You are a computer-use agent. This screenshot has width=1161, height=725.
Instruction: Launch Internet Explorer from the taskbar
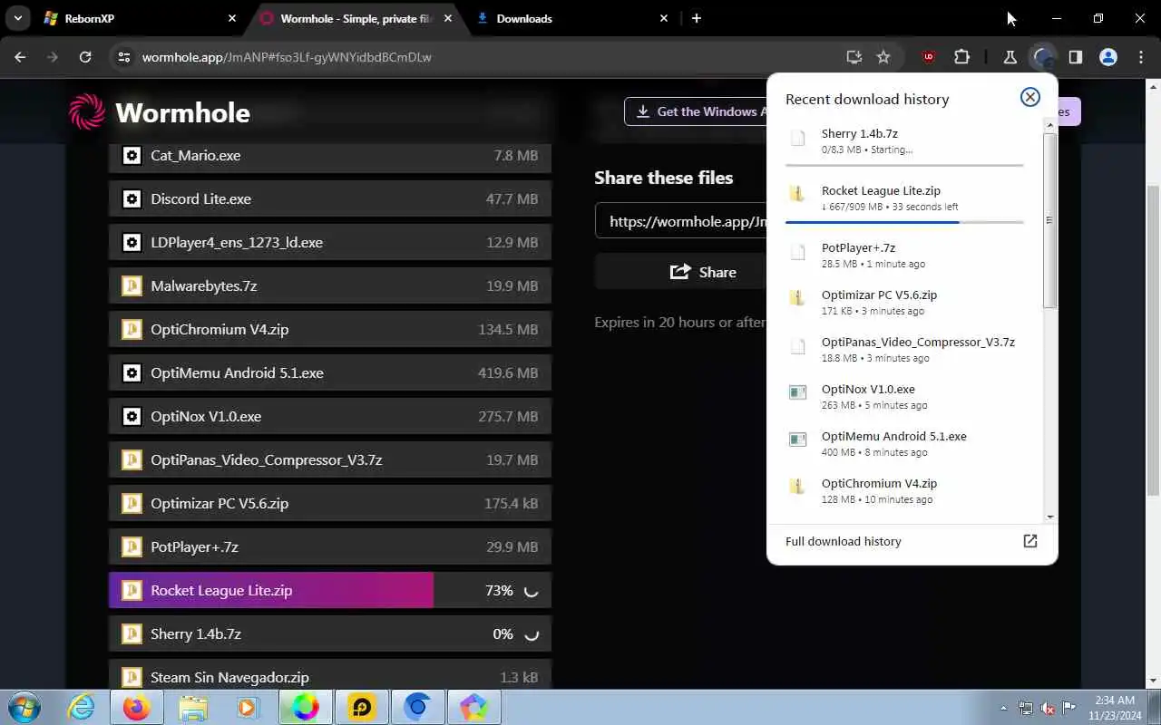coord(82,707)
